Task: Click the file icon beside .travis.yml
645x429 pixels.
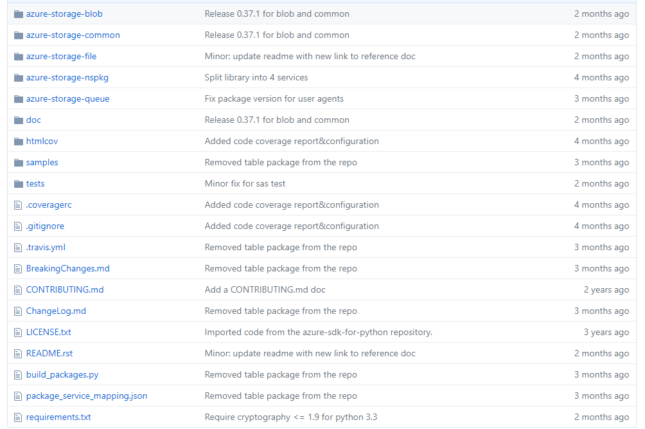Action: coord(18,247)
